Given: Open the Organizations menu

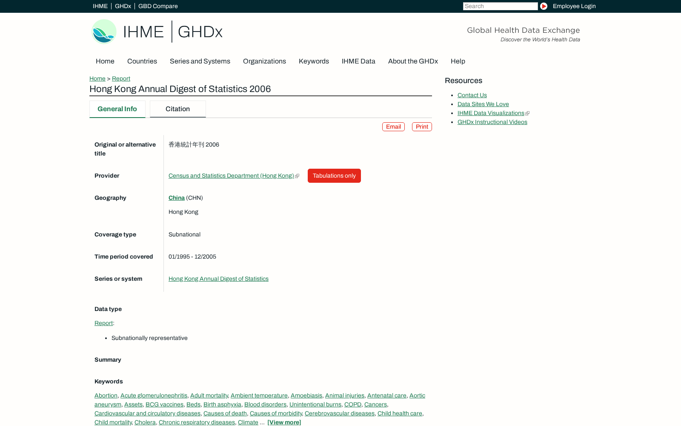Looking at the screenshot, I should (264, 61).
